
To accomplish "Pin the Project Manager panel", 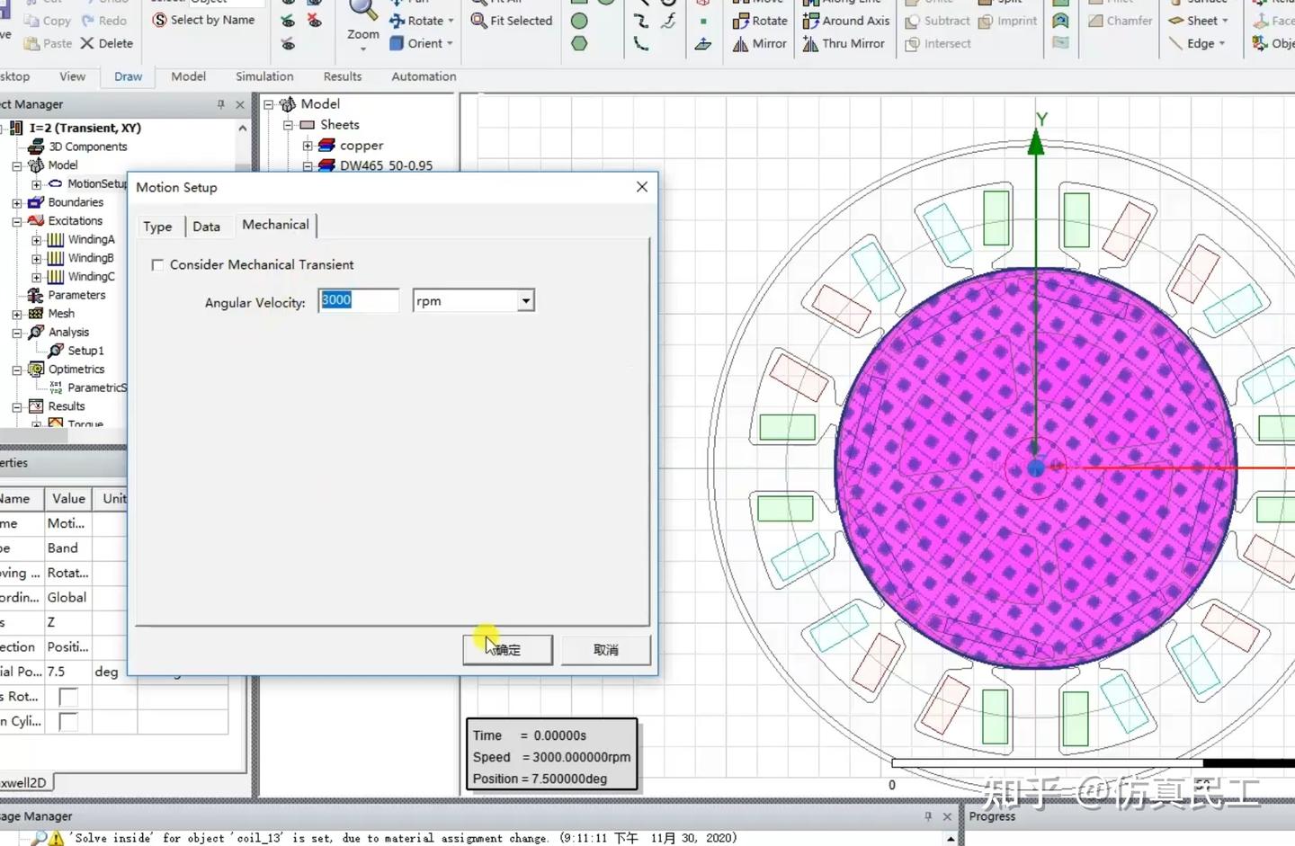I will pos(220,104).
